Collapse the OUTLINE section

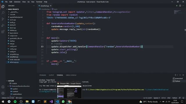click(11, 81)
